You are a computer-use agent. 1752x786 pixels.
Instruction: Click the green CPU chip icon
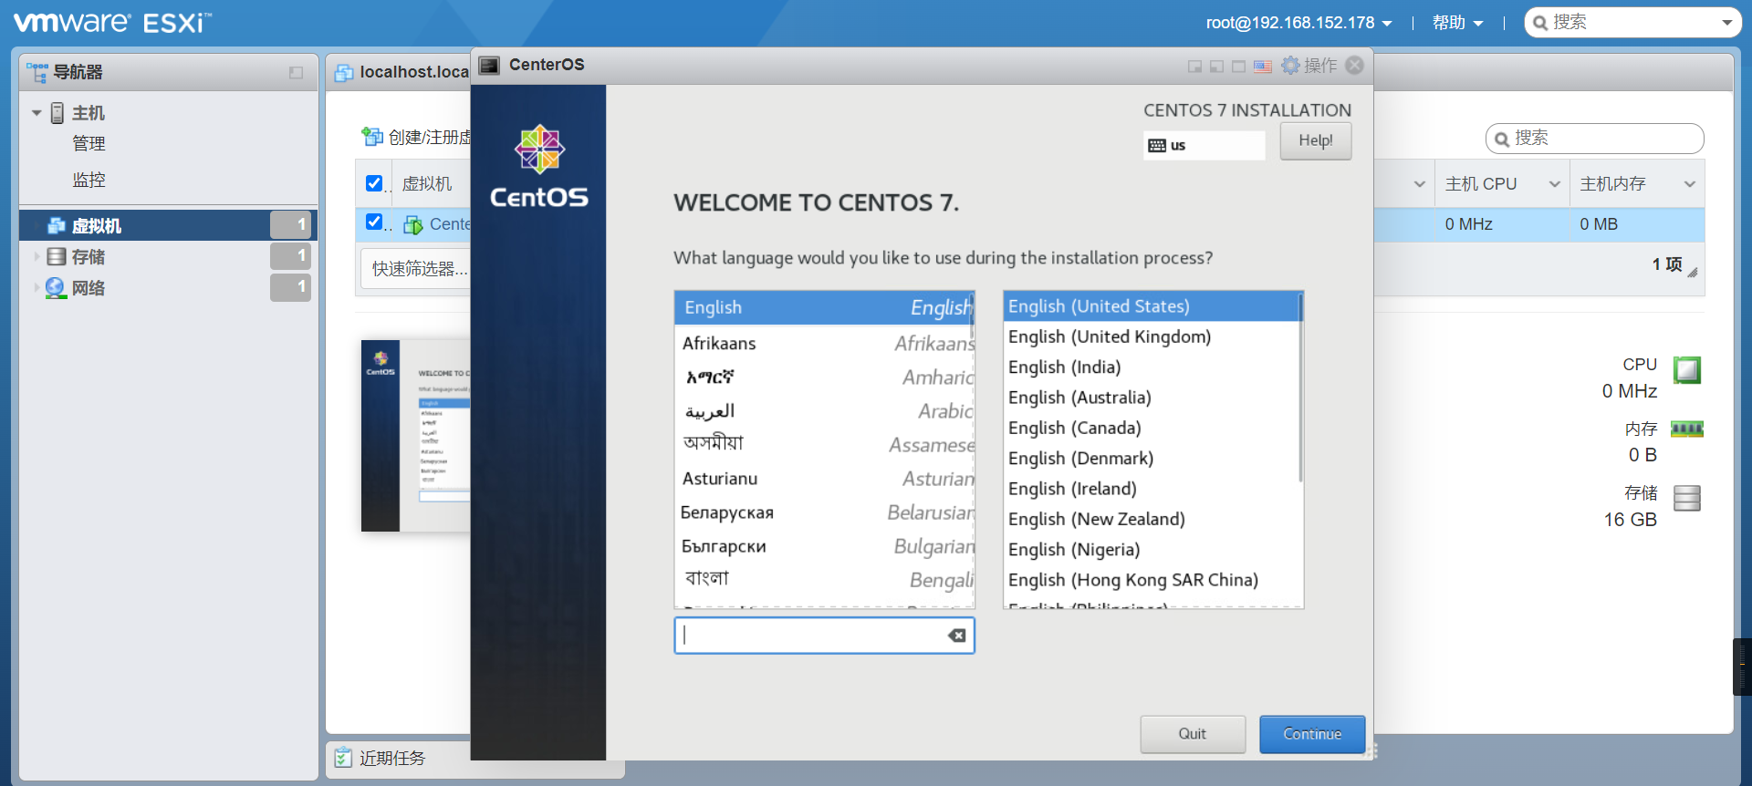[x=1687, y=369]
